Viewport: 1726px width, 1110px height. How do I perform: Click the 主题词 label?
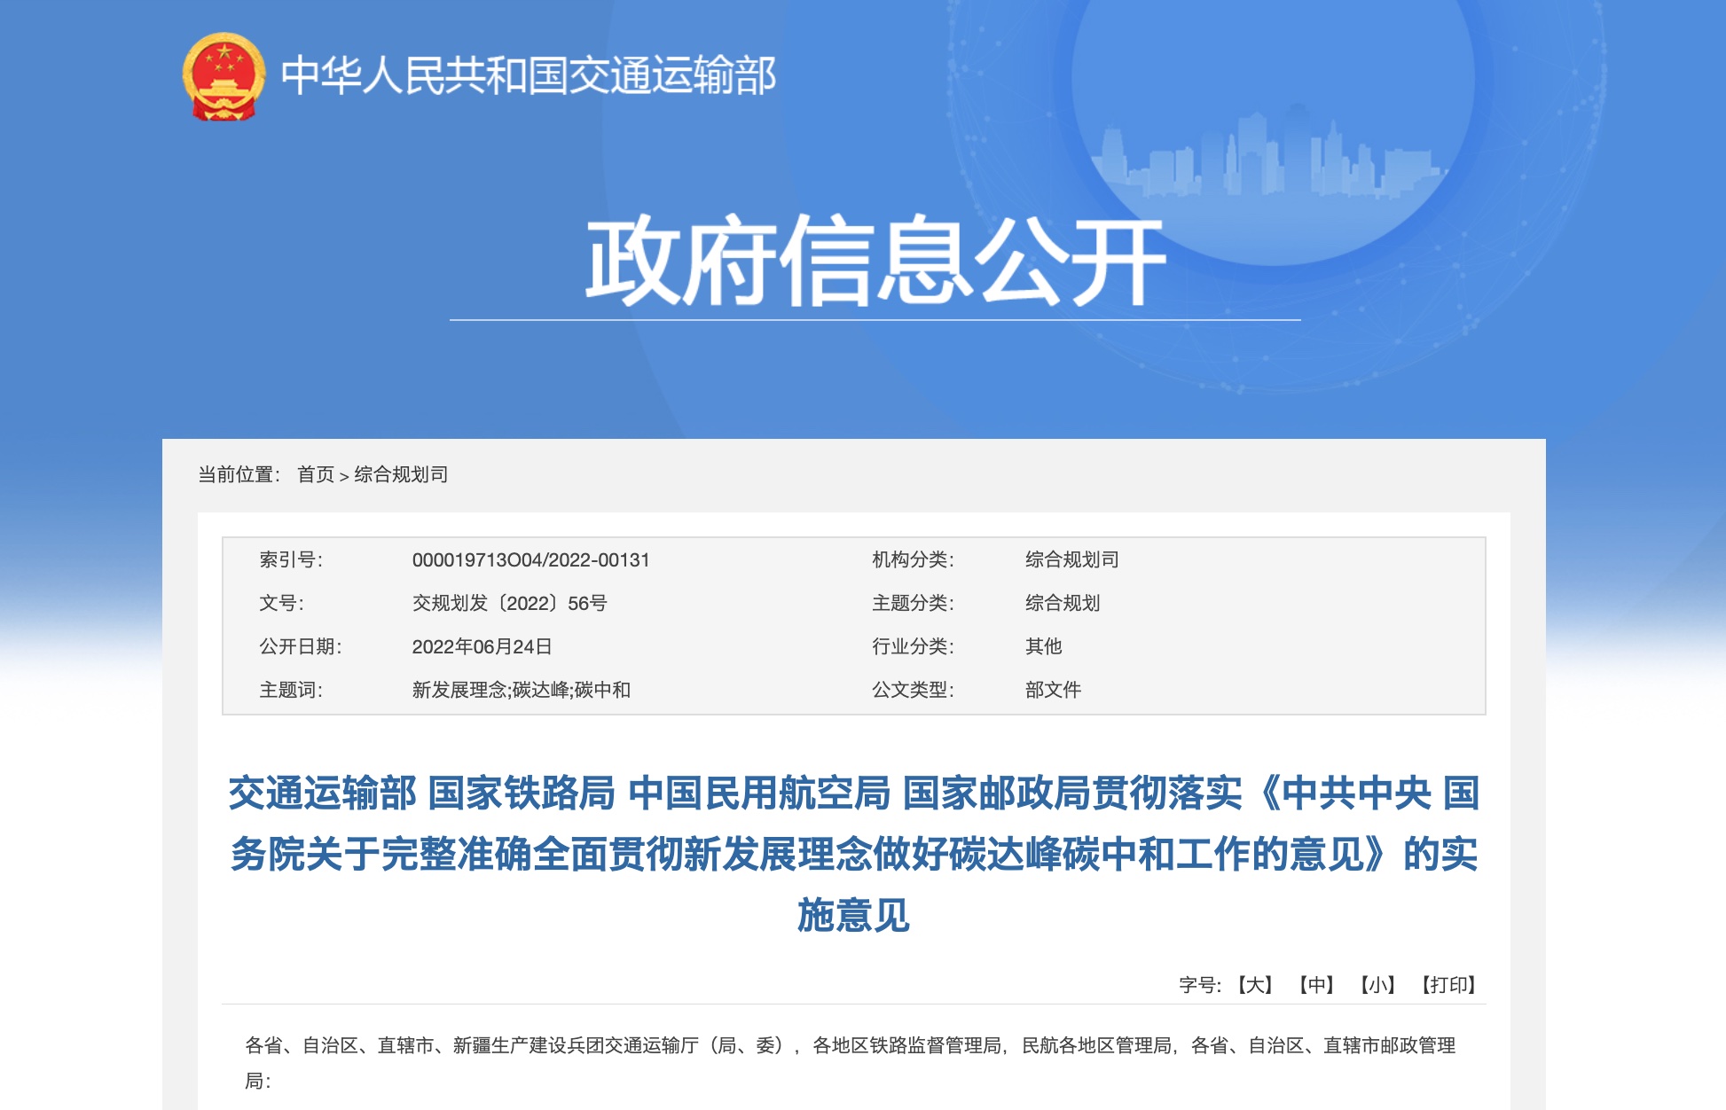pos(291,690)
